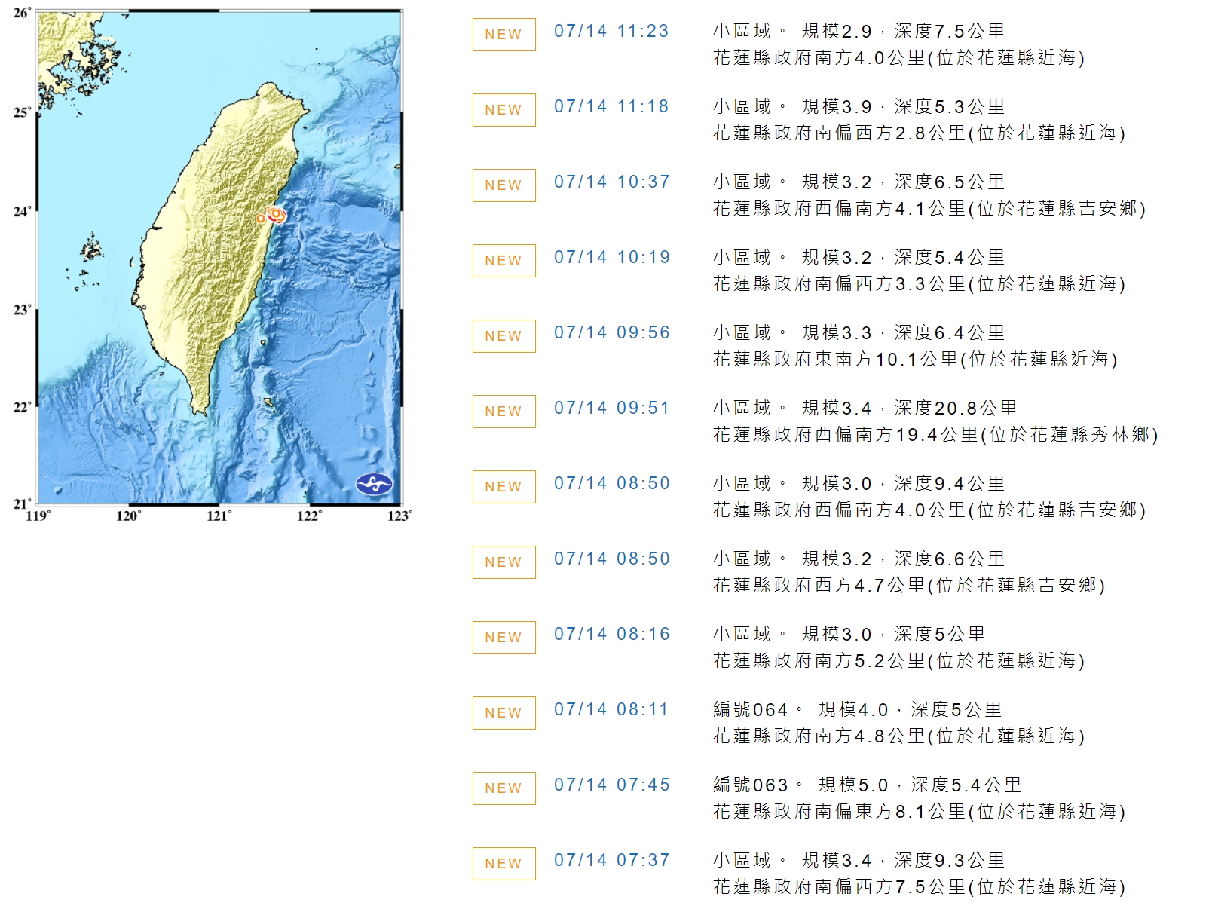Open the 07/14 07:45 earthquake report

click(612, 785)
